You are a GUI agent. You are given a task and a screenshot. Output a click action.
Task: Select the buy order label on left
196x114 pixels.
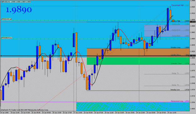tap(7, 38)
